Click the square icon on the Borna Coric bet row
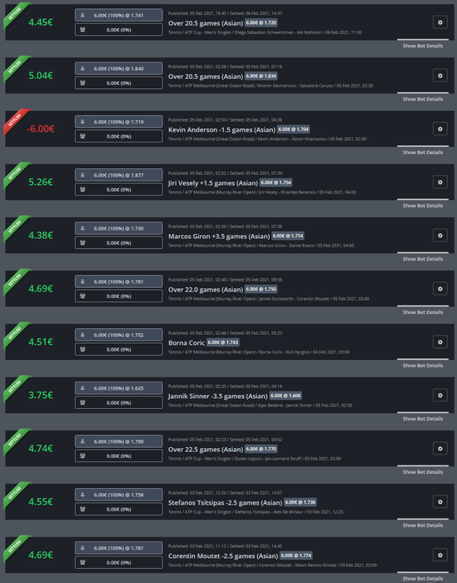This screenshot has width=457, height=583. point(440,342)
